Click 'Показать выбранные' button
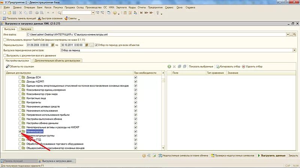Screen dimensions: 300x168 [x=201, y=66]
